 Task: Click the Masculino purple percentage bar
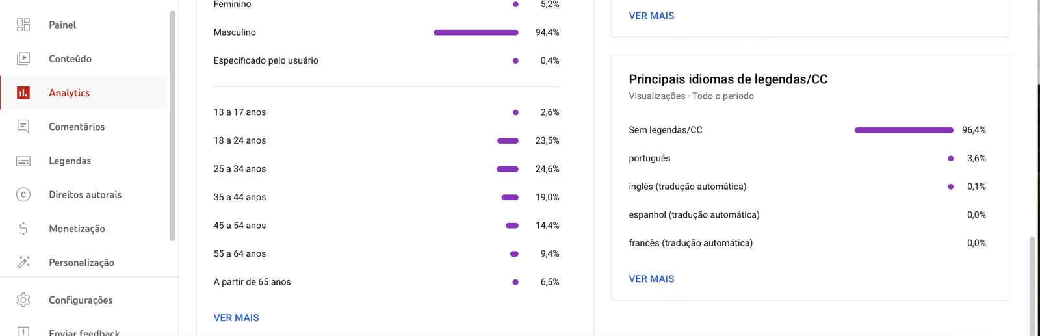click(476, 32)
